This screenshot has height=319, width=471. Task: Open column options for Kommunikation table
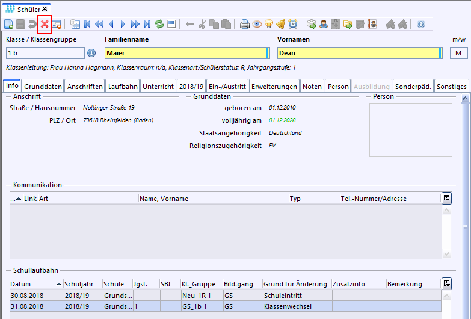point(446,198)
